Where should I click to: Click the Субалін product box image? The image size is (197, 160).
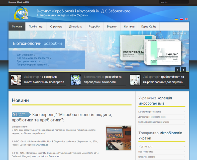(163, 52)
